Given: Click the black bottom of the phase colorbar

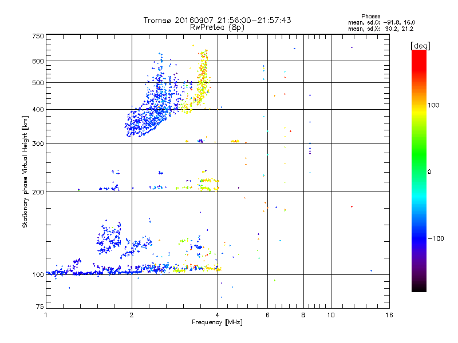Looking at the screenshot, I should [419, 288].
